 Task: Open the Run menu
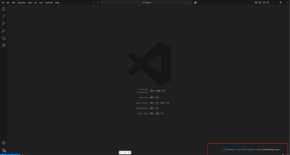pyautogui.click(x=41, y=3)
